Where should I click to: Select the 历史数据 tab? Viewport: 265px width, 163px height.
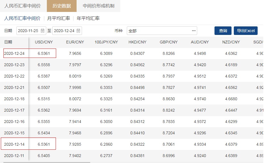62,6
